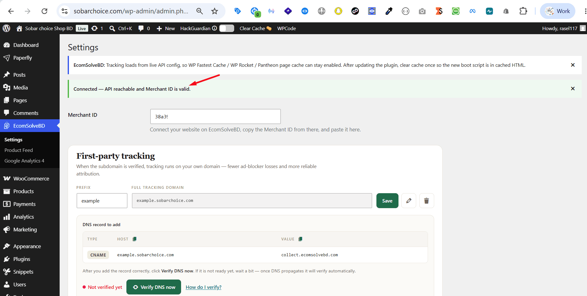Click Clear Cache in admin bar
This screenshot has width=587, height=296.
(256, 28)
